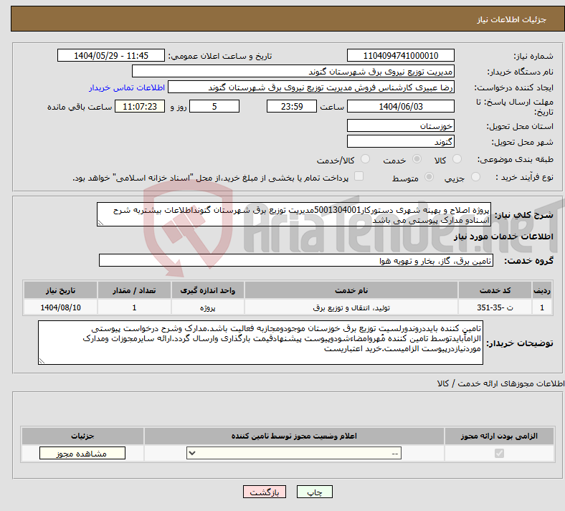Click the buyer organization name field
Image resolution: width=565 pixels, height=511 pixels.
pos(293,71)
